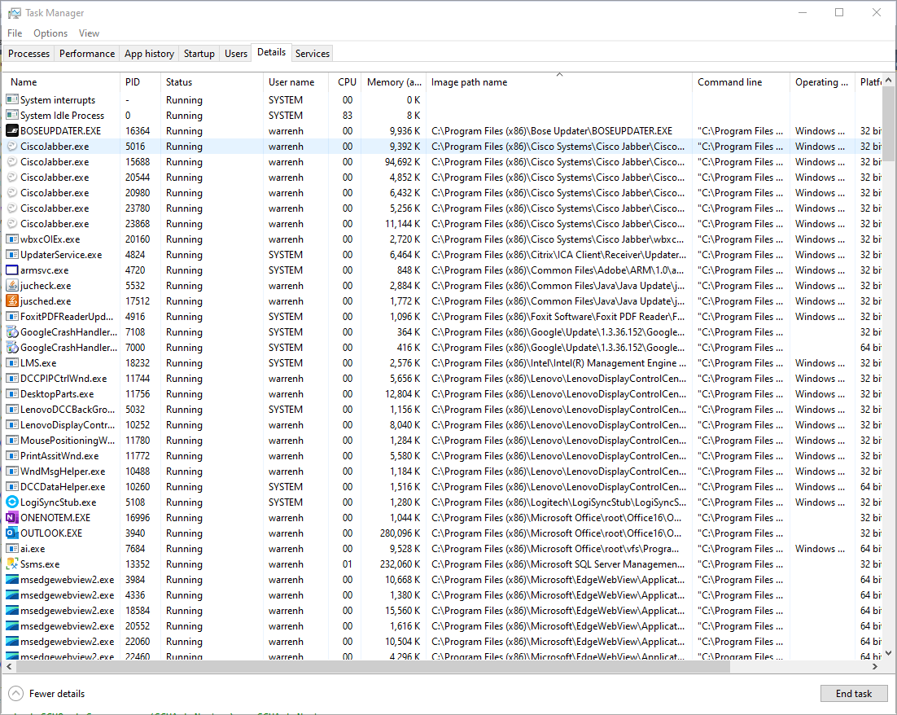Switch to the Performance tab

[x=87, y=53]
